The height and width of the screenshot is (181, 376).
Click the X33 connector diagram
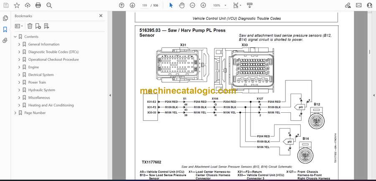(244, 70)
